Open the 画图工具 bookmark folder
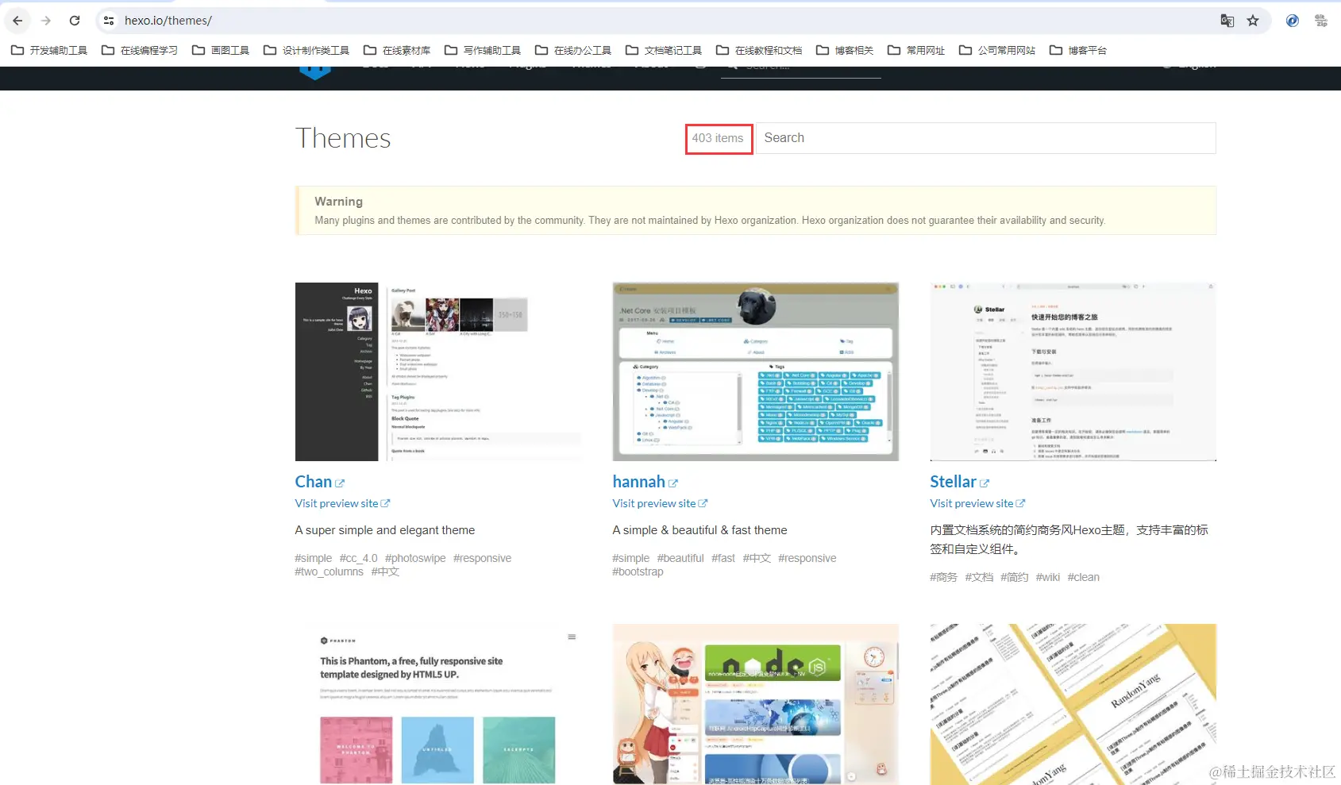1341x785 pixels. [x=221, y=50]
